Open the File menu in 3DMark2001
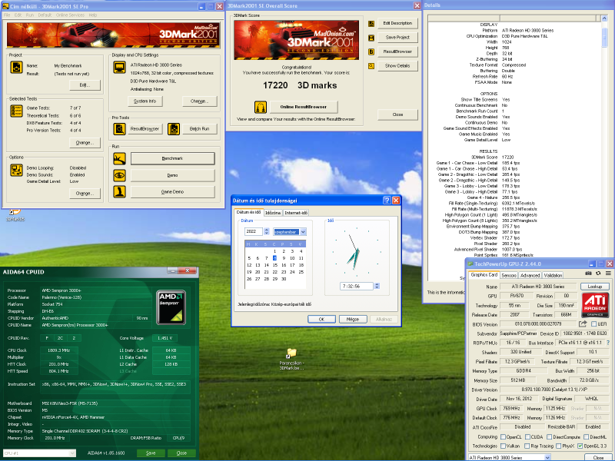Image resolution: width=615 pixels, height=461 pixels. point(7,15)
